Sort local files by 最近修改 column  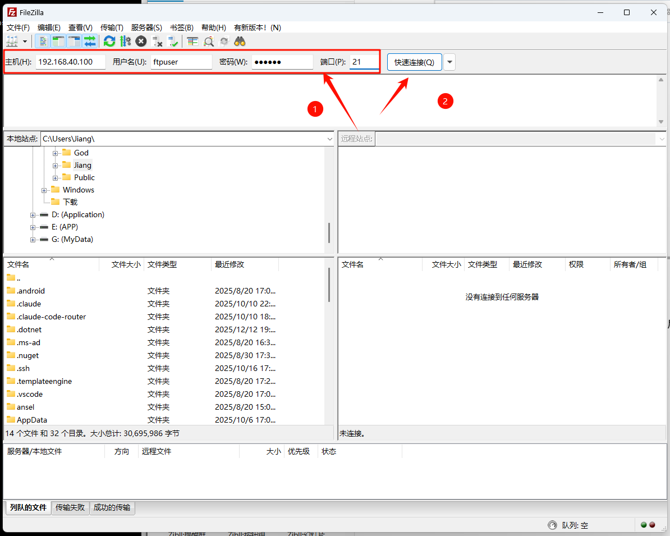pyautogui.click(x=230, y=264)
